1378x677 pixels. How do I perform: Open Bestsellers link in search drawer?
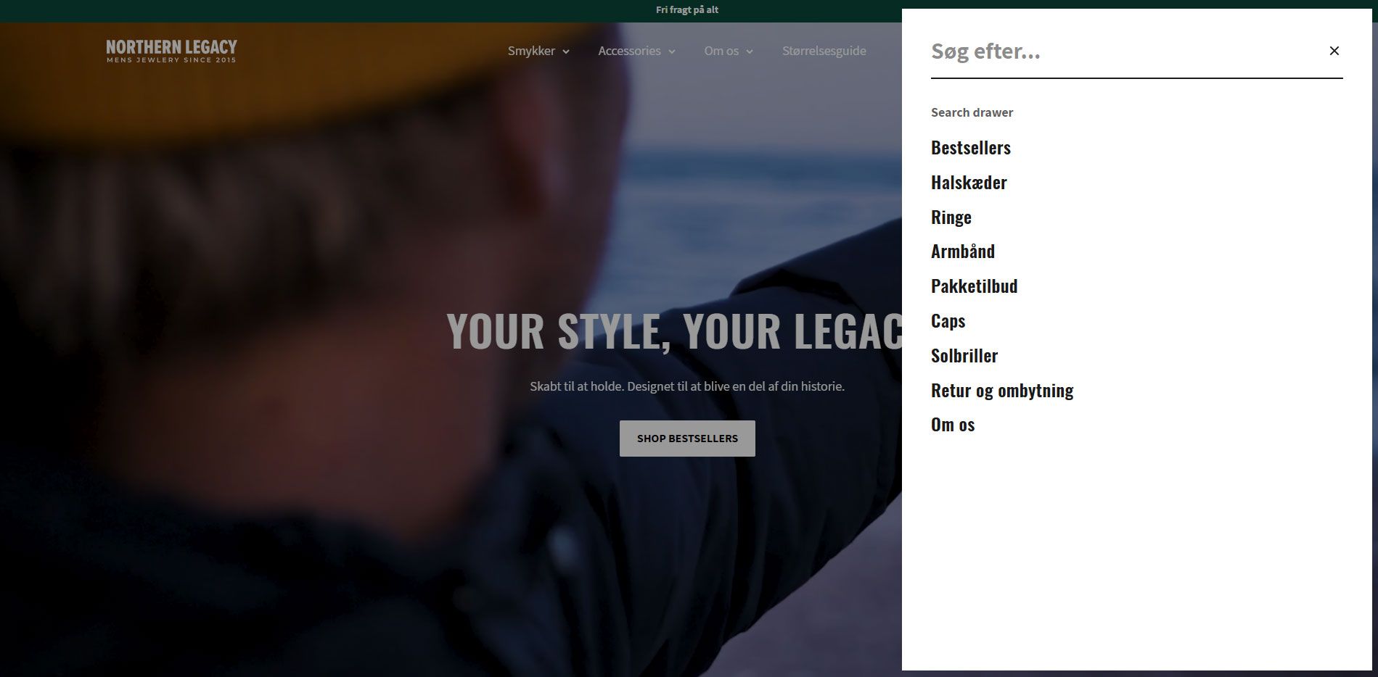pos(970,148)
